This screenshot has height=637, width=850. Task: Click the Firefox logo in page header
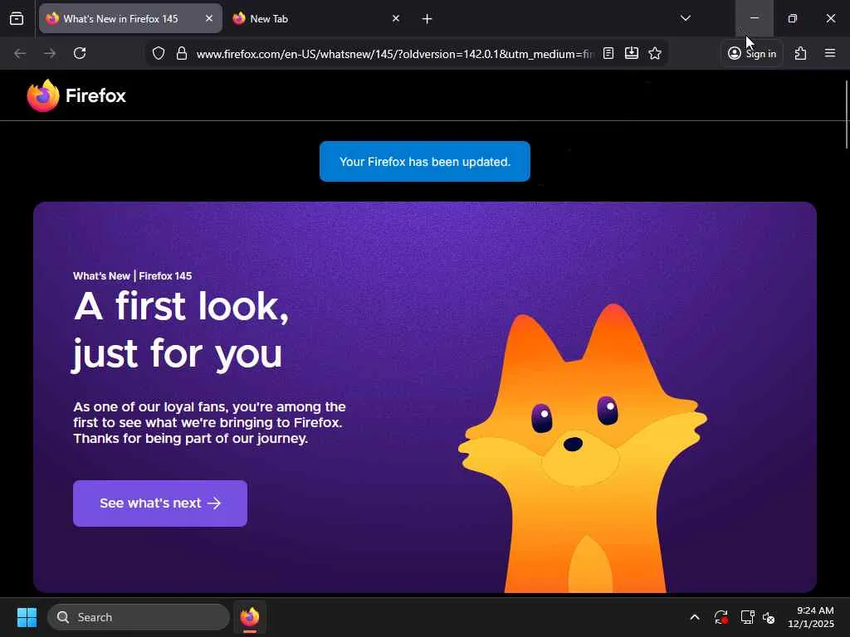76,95
